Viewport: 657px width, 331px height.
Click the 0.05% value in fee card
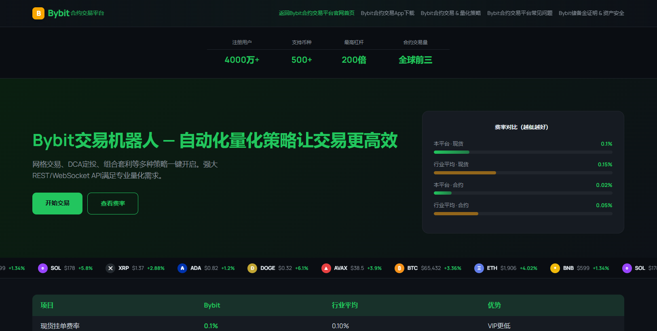(x=604, y=205)
